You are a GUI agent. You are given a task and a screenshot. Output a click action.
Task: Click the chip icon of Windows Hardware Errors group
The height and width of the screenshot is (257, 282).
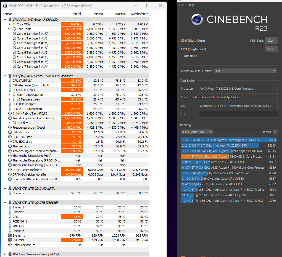[x=10, y=254]
